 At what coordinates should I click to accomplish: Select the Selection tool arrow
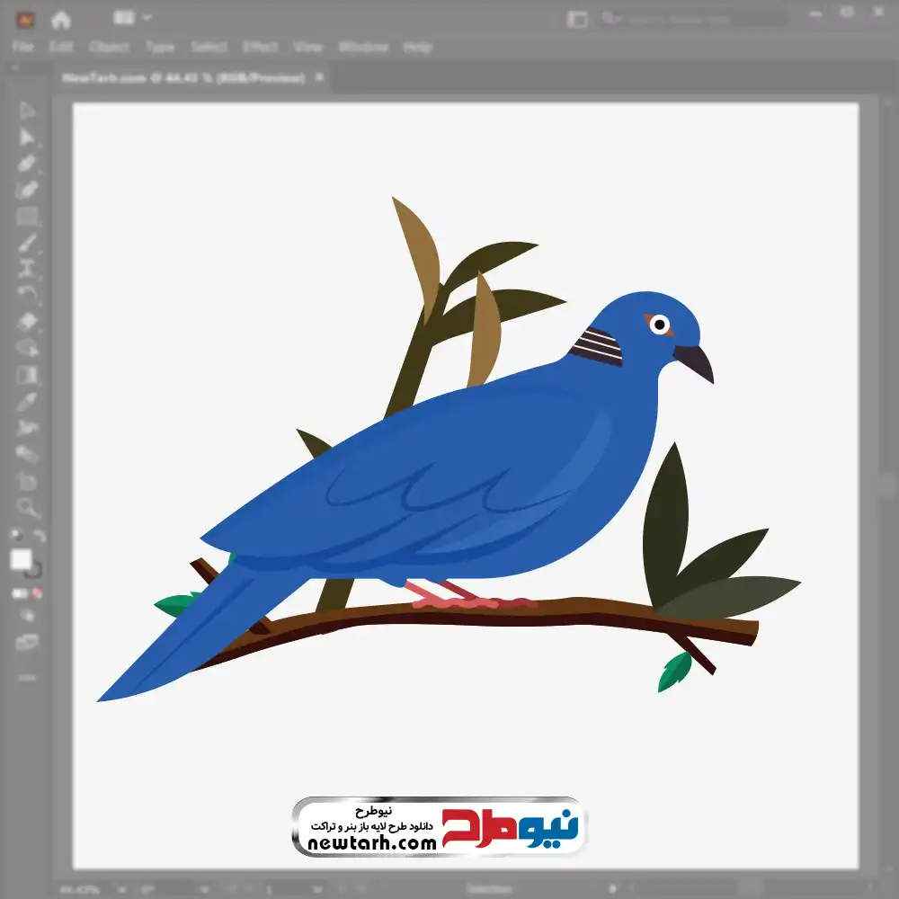point(27,111)
